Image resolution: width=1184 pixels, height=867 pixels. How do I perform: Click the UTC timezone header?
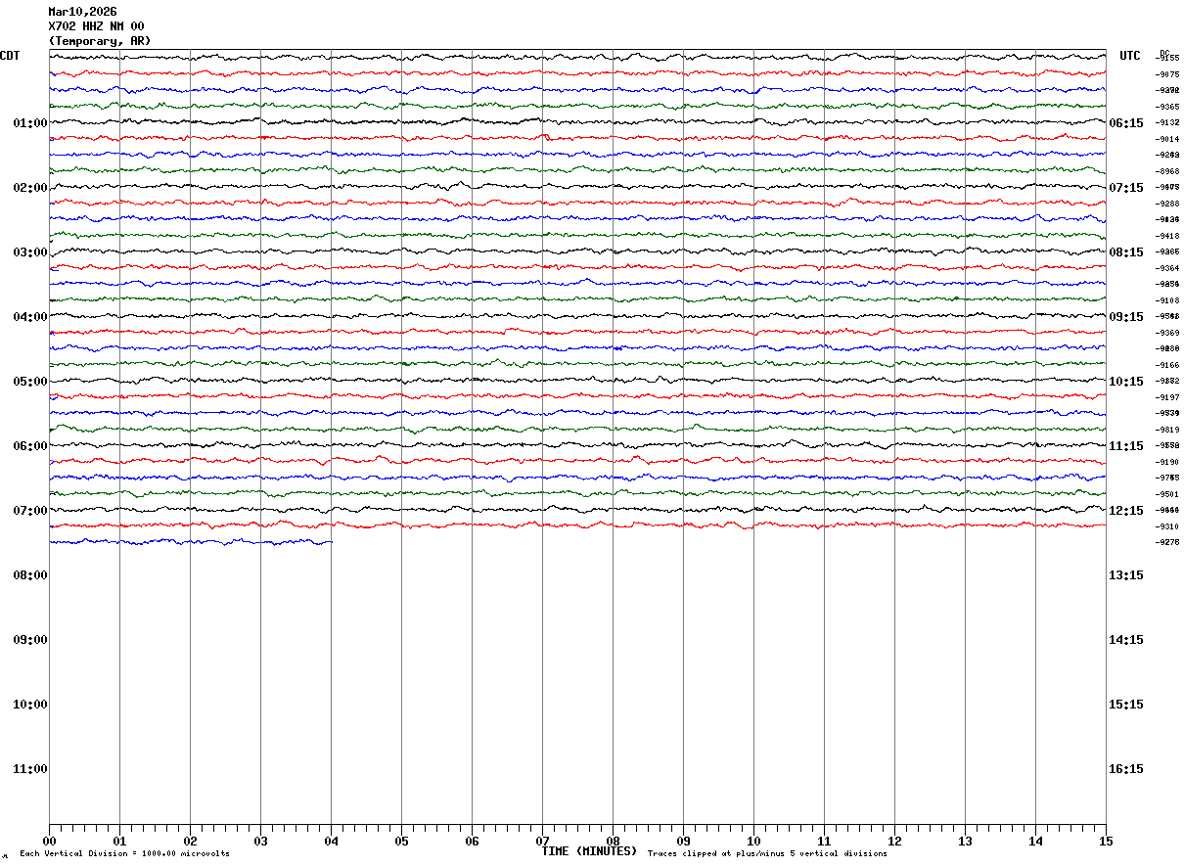[x=1130, y=56]
